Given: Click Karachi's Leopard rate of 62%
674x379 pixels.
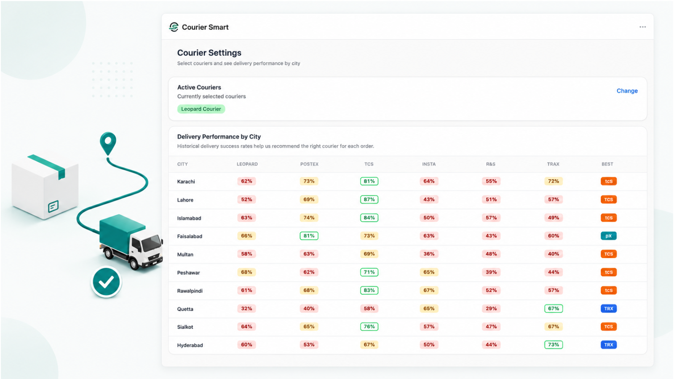Looking at the screenshot, I should (246, 181).
